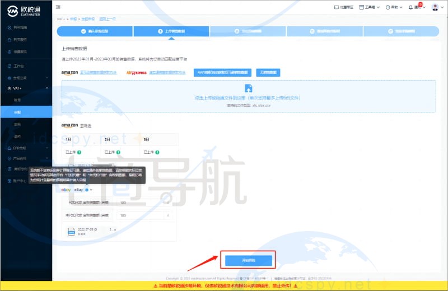
Task: Click the 返回上一步 link
Action: coord(108,19)
